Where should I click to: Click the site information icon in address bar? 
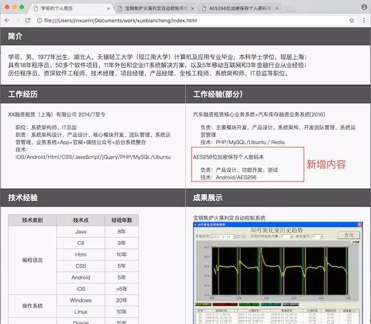pos(41,21)
